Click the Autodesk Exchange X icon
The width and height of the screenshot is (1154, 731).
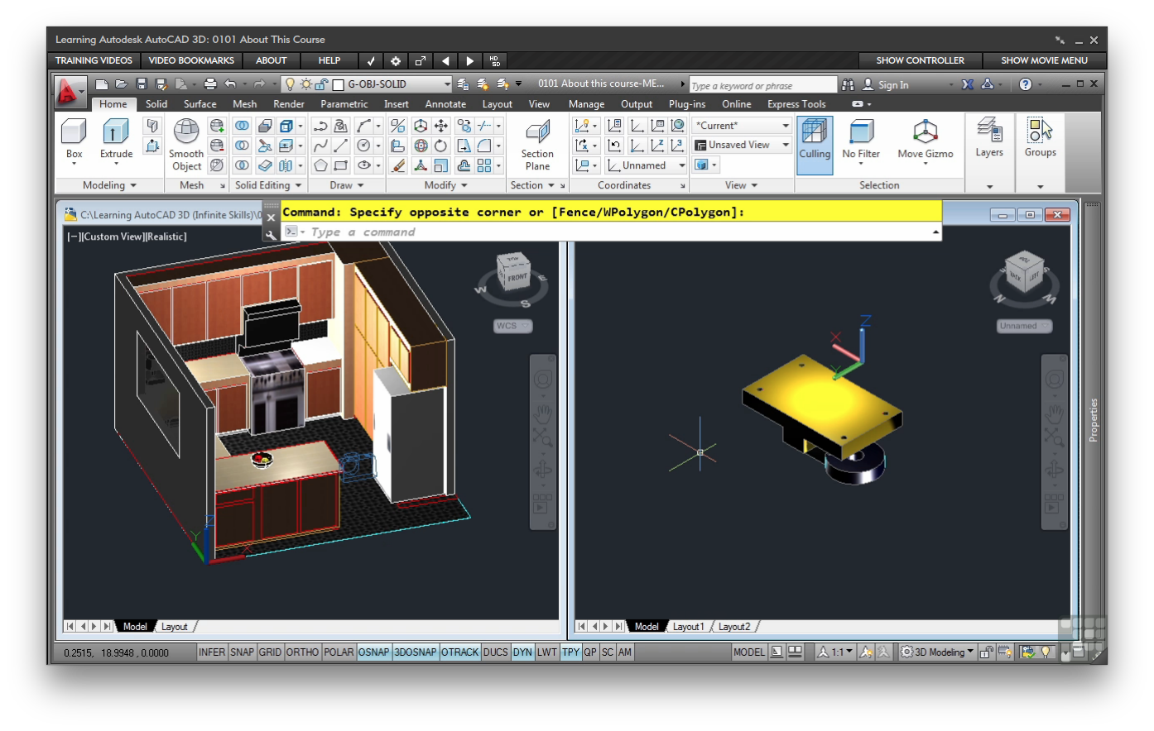tap(967, 84)
